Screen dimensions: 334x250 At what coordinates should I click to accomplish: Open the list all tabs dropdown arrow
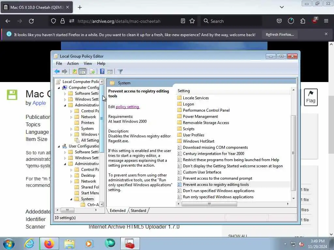[x=281, y=7]
